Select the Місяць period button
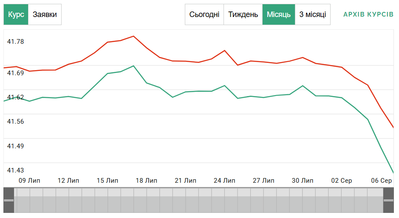 pos(279,14)
